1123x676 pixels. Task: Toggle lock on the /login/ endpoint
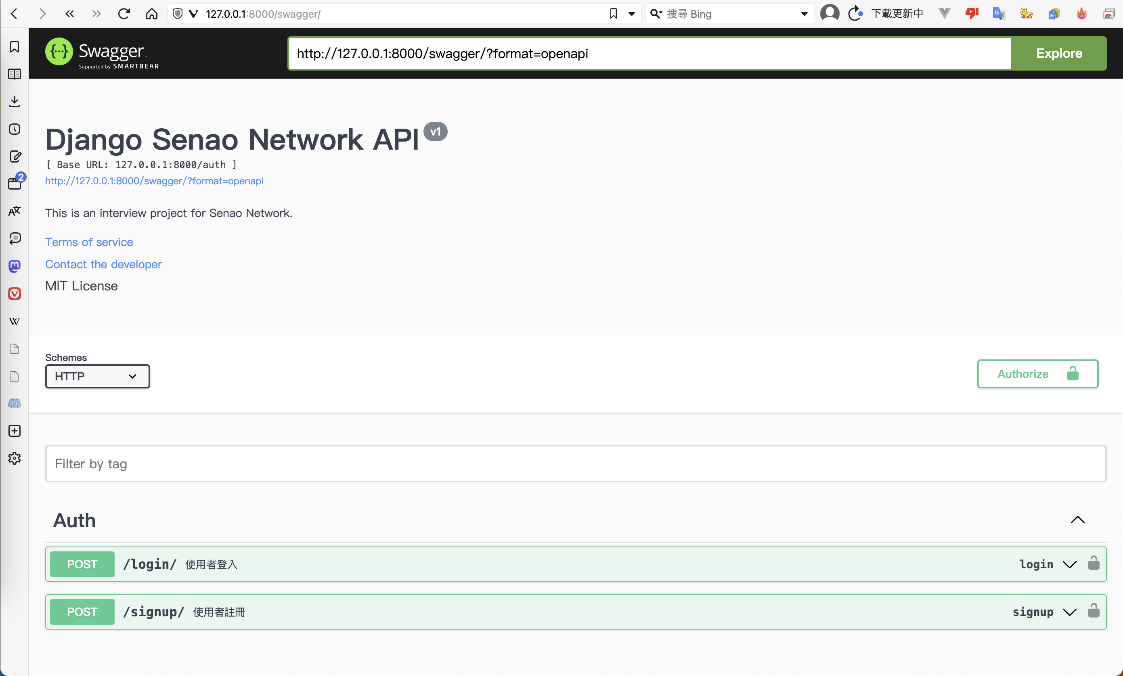pyautogui.click(x=1094, y=564)
